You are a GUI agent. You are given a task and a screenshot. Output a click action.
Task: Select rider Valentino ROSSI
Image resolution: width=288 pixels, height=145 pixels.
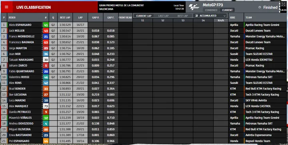point(19,77)
